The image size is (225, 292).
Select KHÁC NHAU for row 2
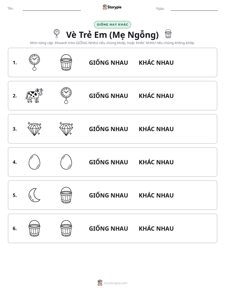coord(156,96)
